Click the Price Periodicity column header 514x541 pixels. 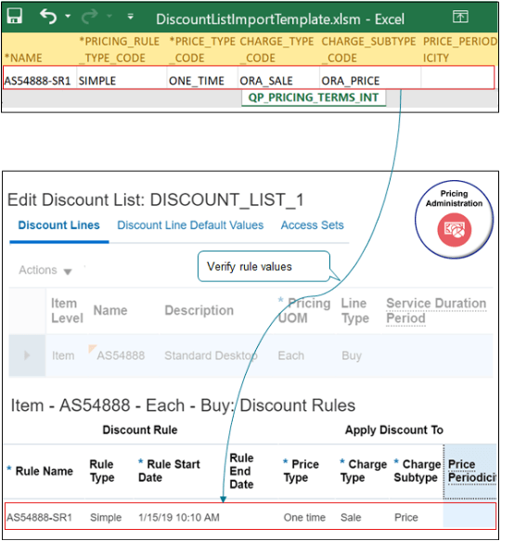click(471, 471)
